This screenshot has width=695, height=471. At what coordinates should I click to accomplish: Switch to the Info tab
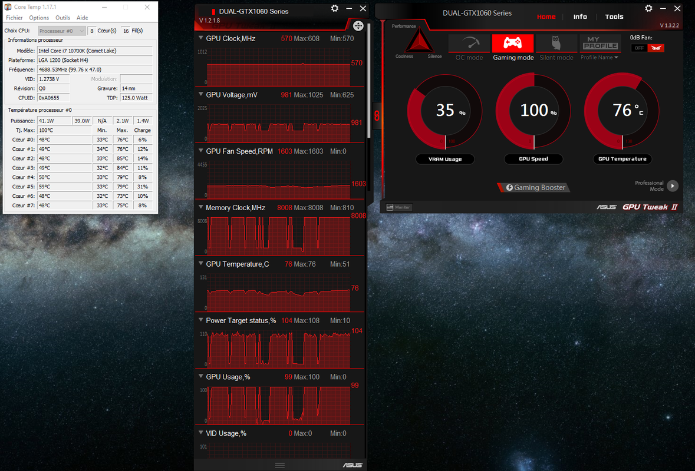580,16
